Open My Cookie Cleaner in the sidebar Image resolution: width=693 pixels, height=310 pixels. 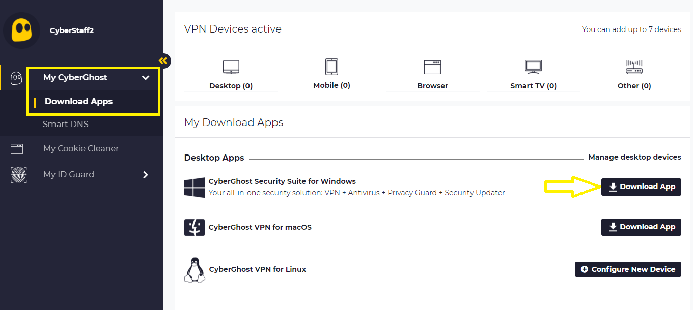point(81,148)
